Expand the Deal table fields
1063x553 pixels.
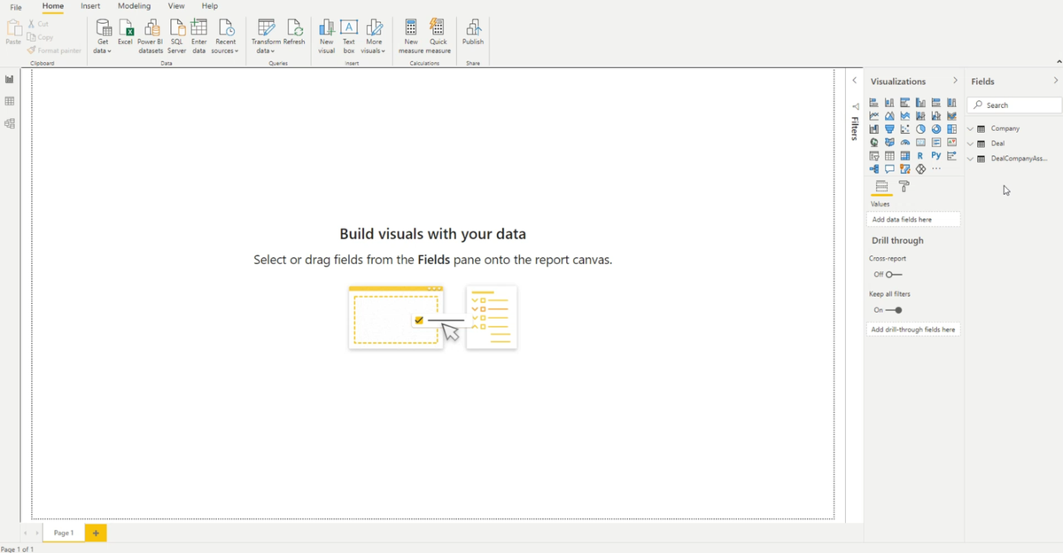point(969,143)
